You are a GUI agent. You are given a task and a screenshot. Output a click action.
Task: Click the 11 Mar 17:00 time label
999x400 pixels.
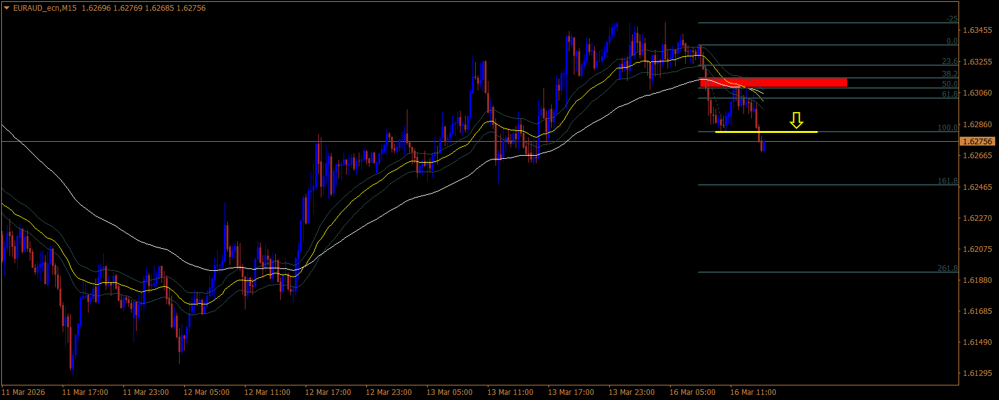[85, 392]
